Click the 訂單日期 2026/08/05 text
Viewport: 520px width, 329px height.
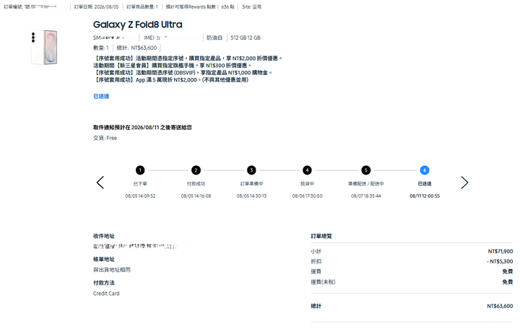coord(96,6)
